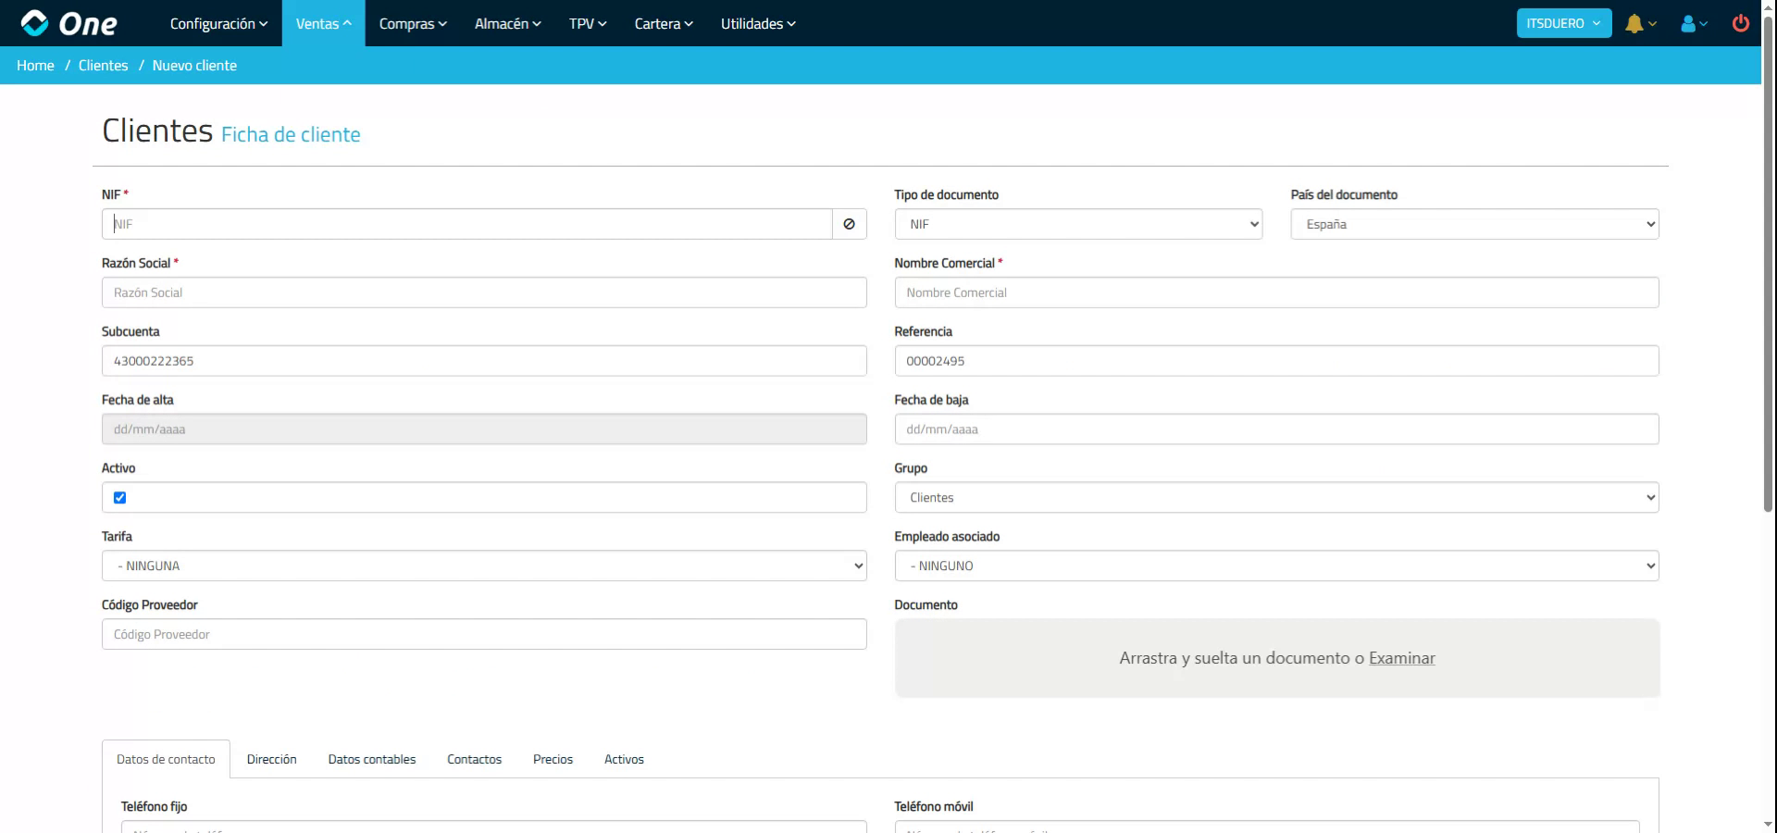Image resolution: width=1777 pixels, height=833 pixels.
Task: Click the red power logout icon
Action: pos(1741,23)
